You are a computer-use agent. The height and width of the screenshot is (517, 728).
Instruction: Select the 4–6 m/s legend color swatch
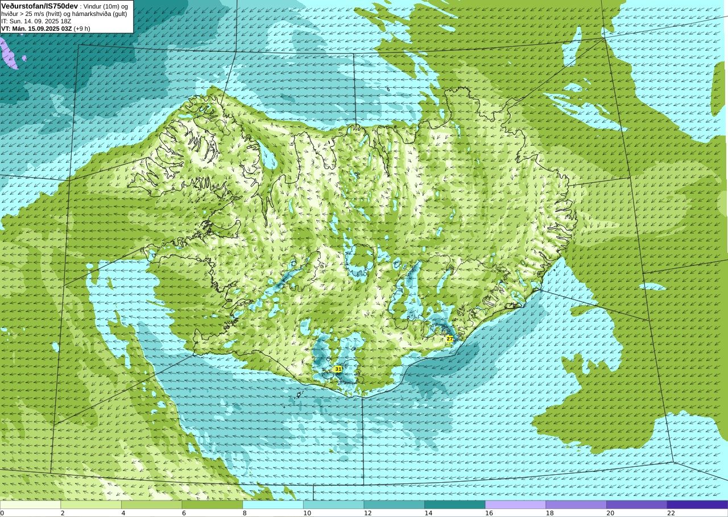point(151,504)
